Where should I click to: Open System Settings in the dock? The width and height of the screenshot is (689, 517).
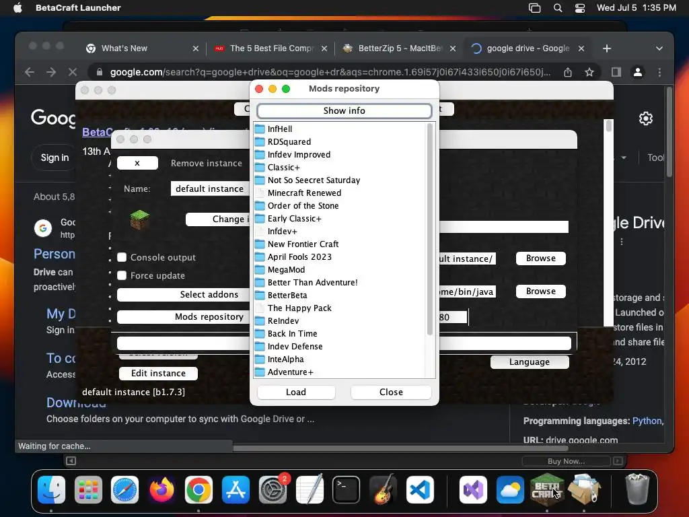[273, 489]
